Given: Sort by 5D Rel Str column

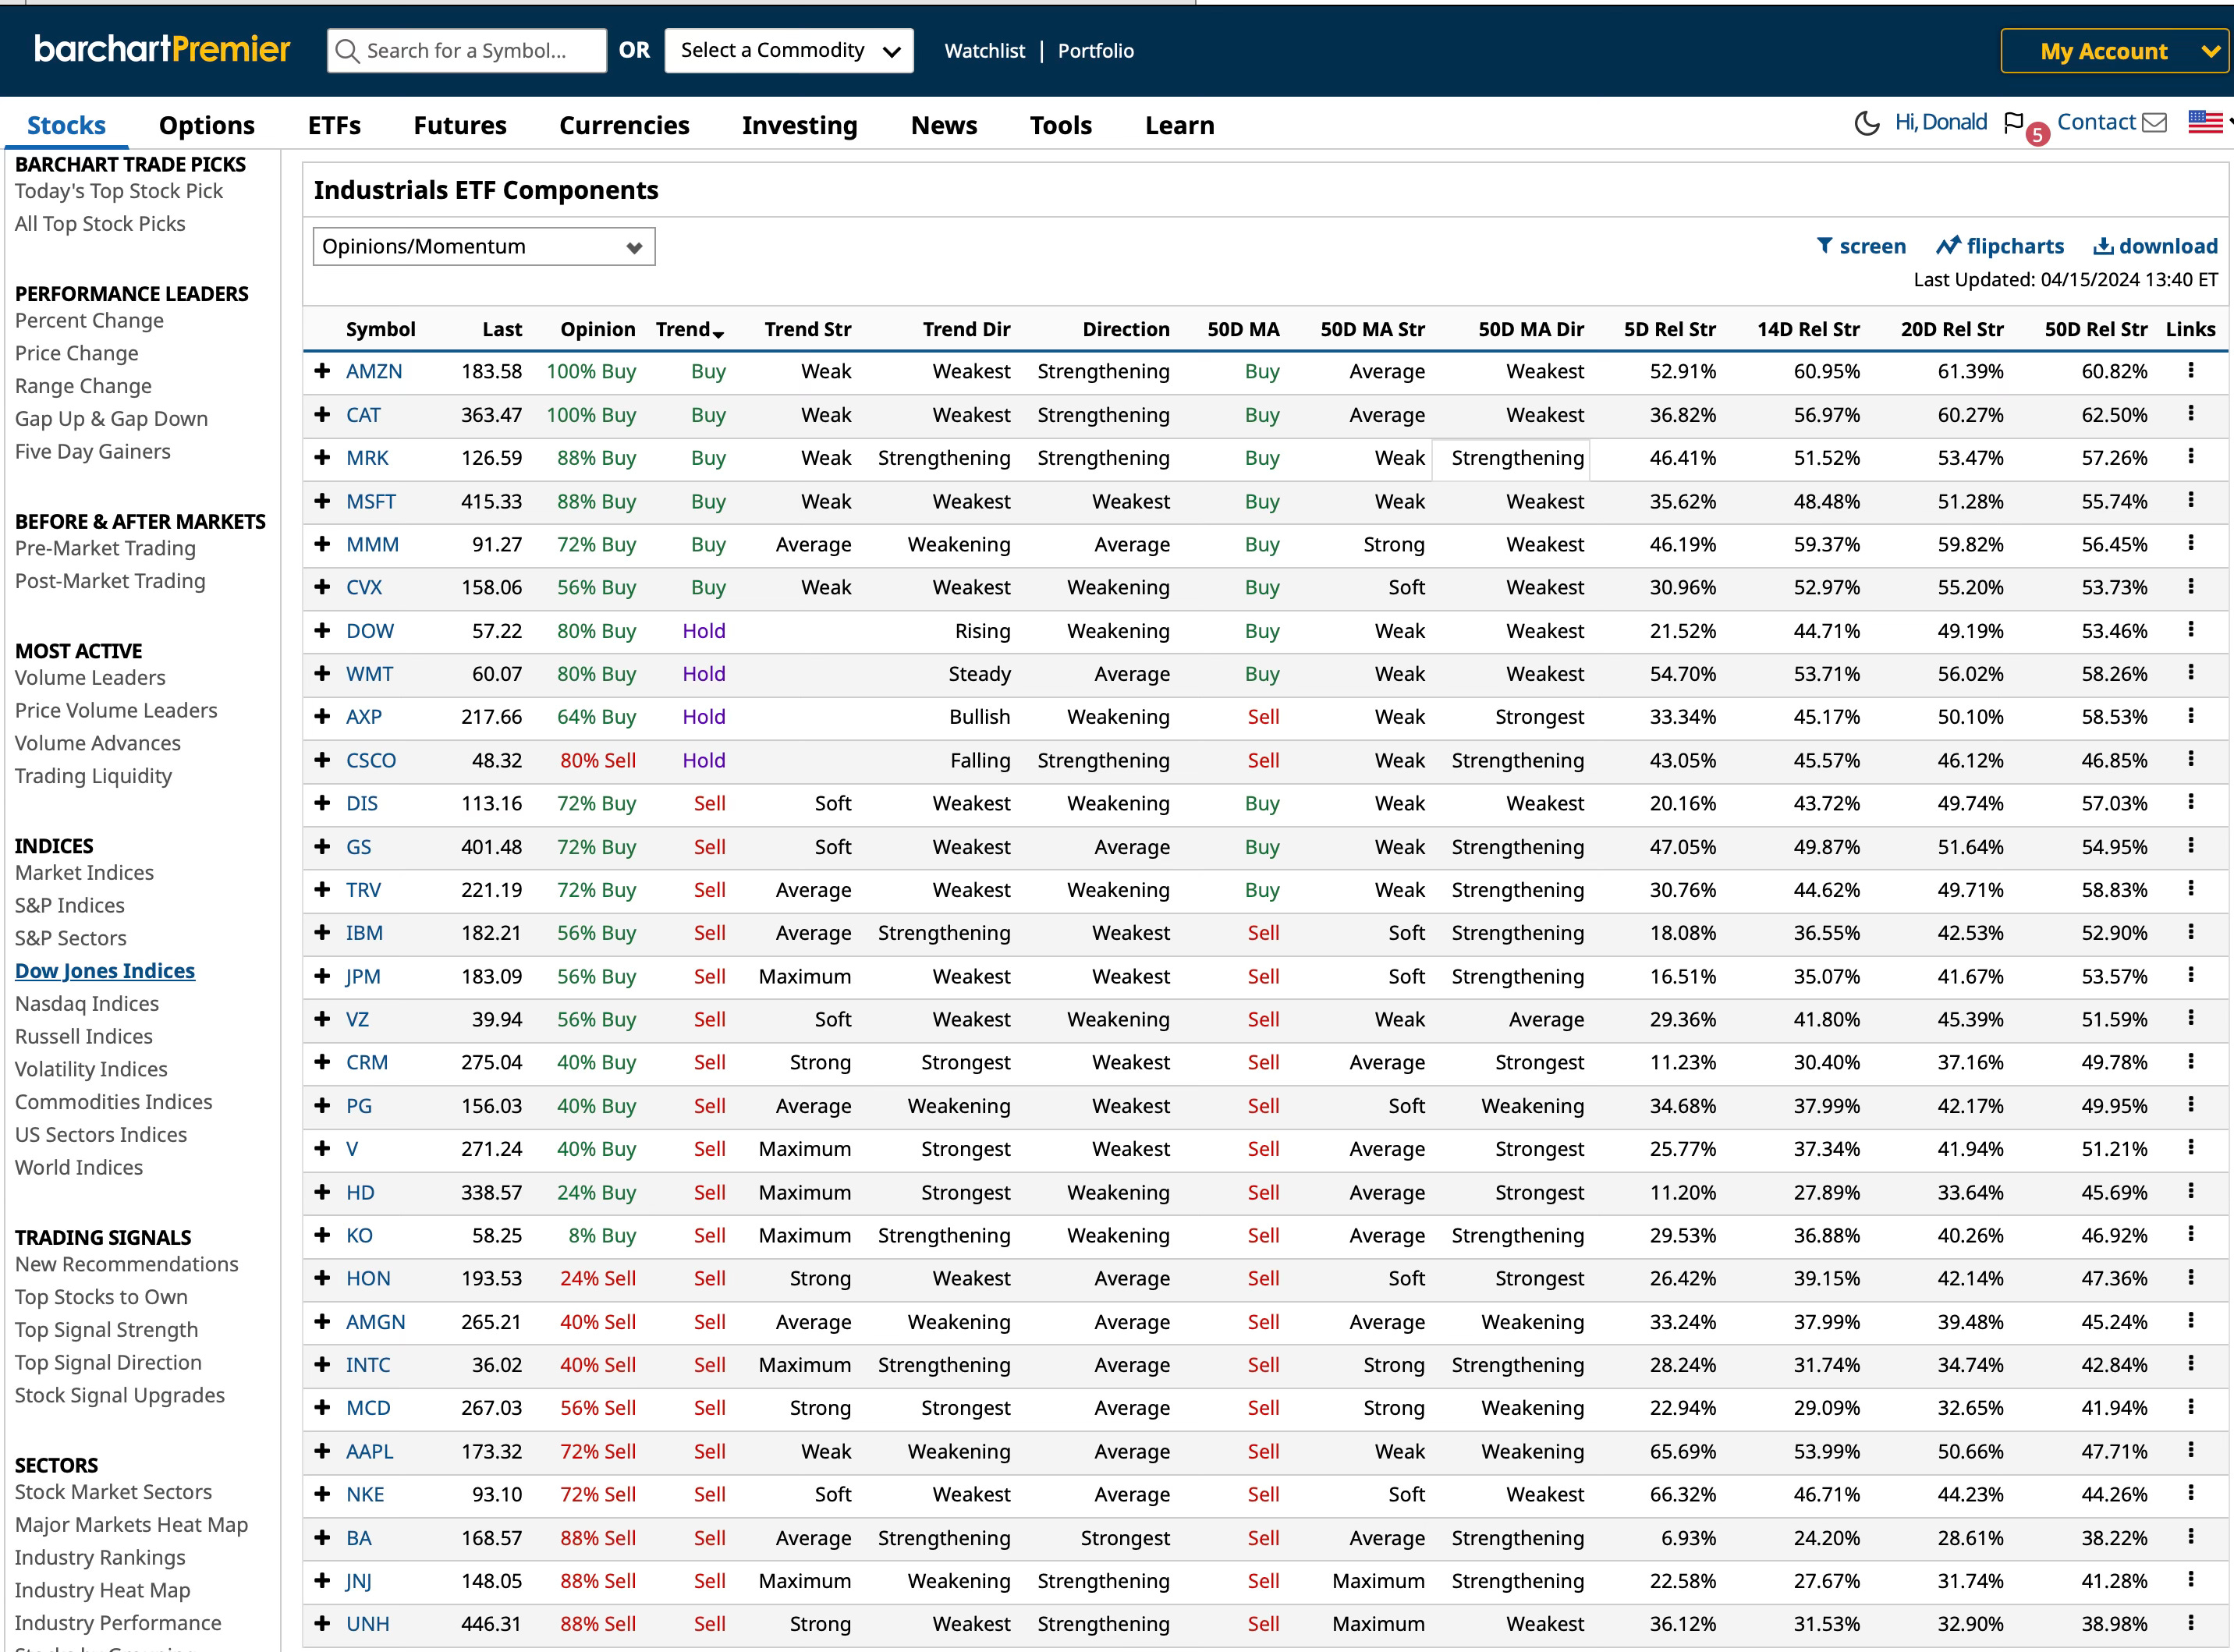Looking at the screenshot, I should click(x=1669, y=329).
